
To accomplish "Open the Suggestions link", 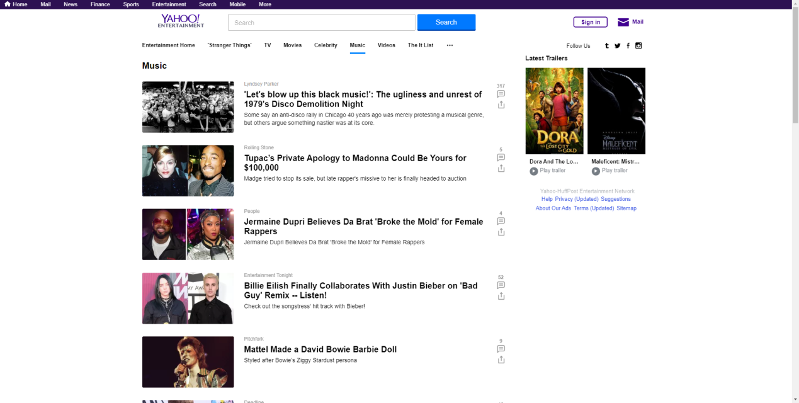I will (x=616, y=199).
